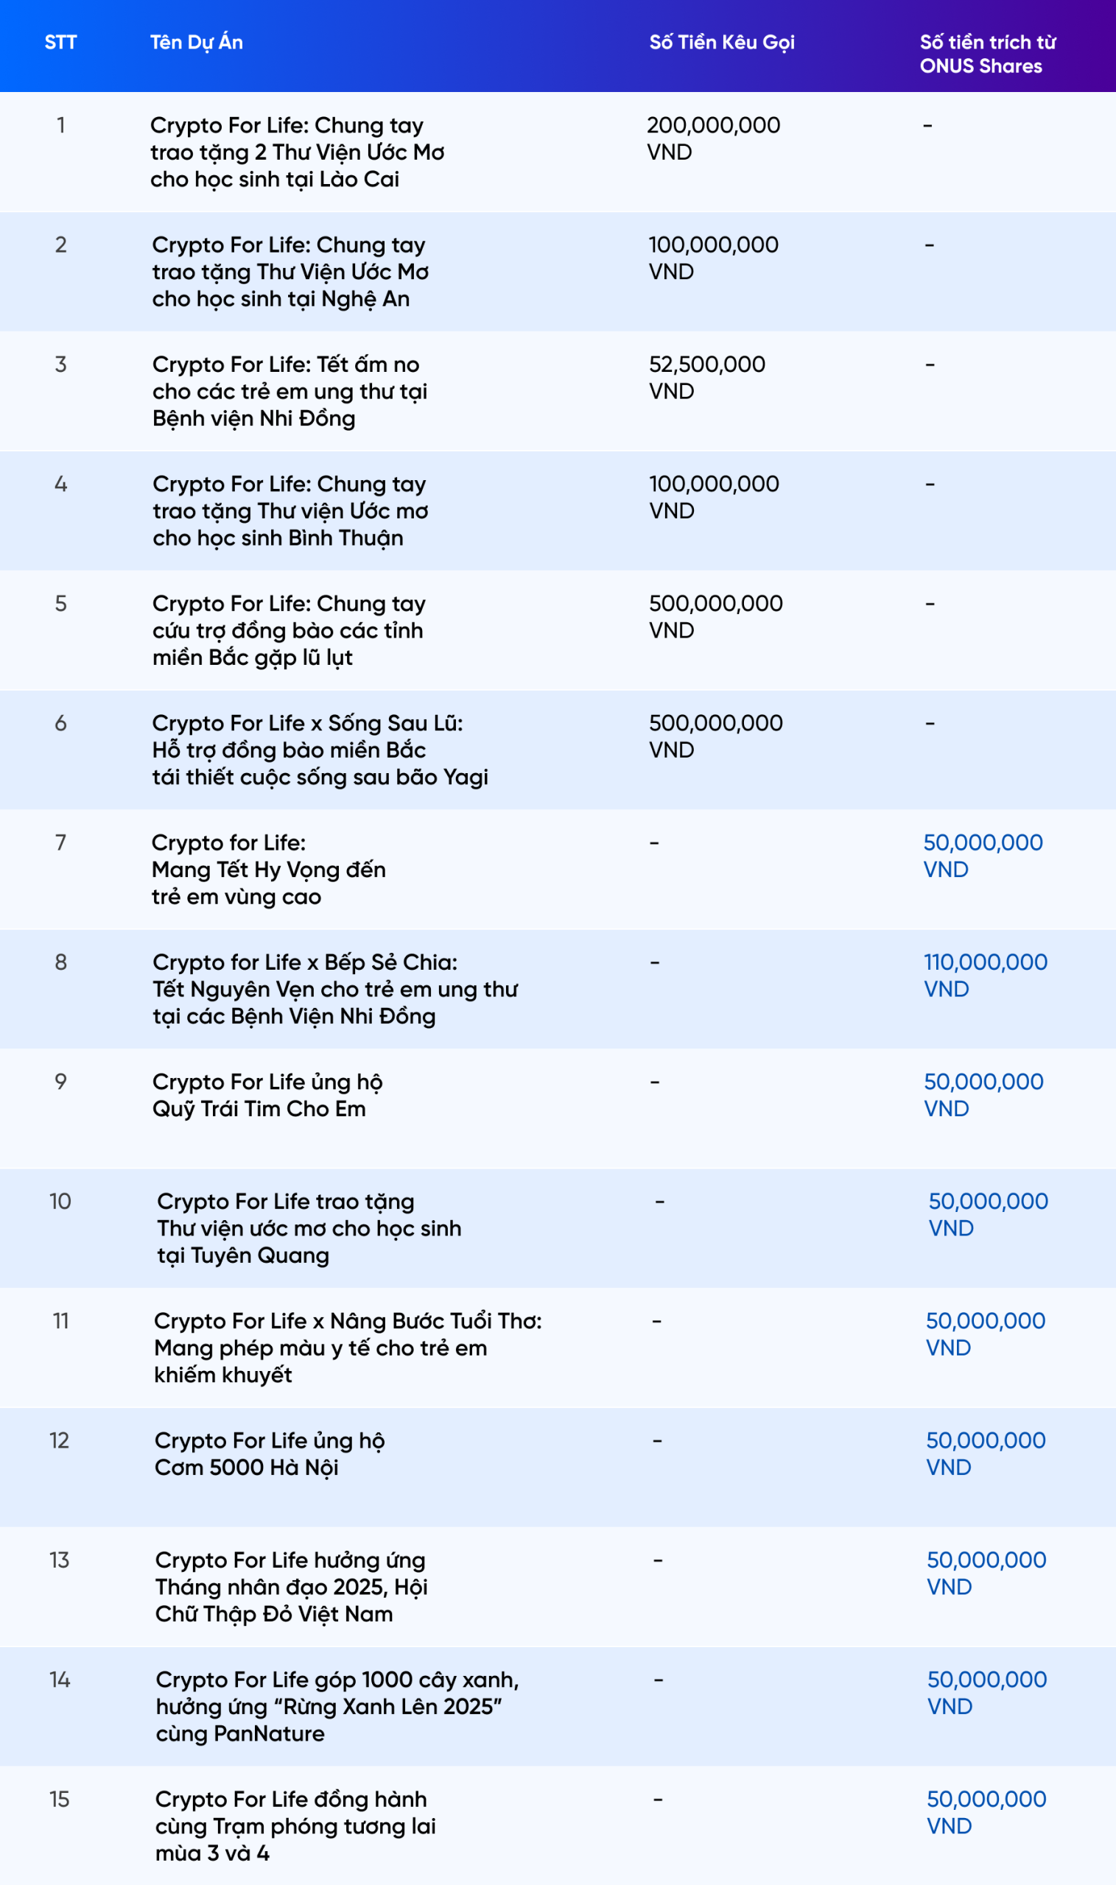1116x1885 pixels.
Task: Select Mang Tết Hy Vọng project name
Action: point(268,870)
